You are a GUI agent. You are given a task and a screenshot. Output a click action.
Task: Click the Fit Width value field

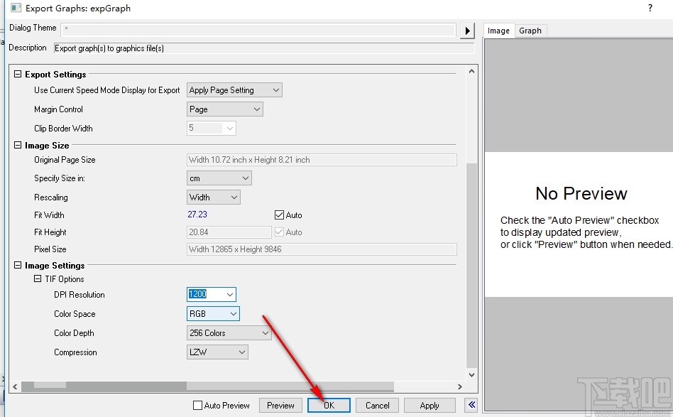click(227, 215)
